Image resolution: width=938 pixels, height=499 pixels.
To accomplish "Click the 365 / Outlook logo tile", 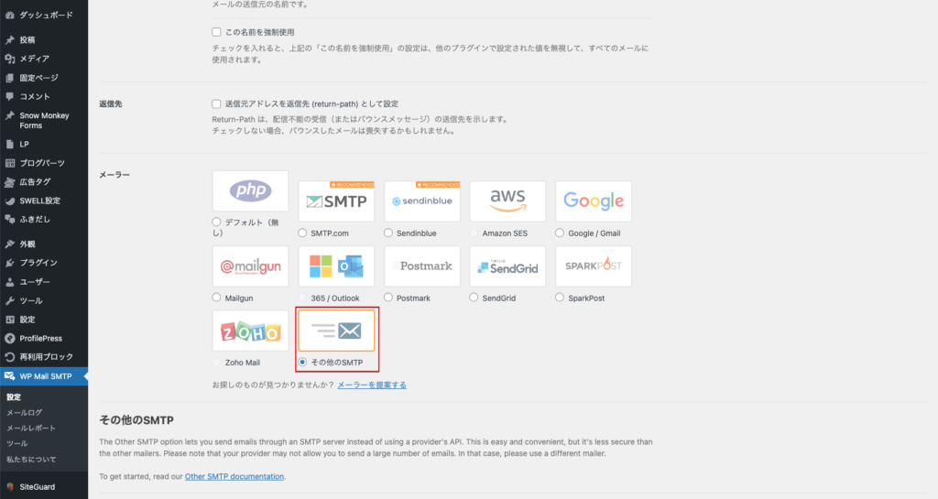I will tap(336, 266).
